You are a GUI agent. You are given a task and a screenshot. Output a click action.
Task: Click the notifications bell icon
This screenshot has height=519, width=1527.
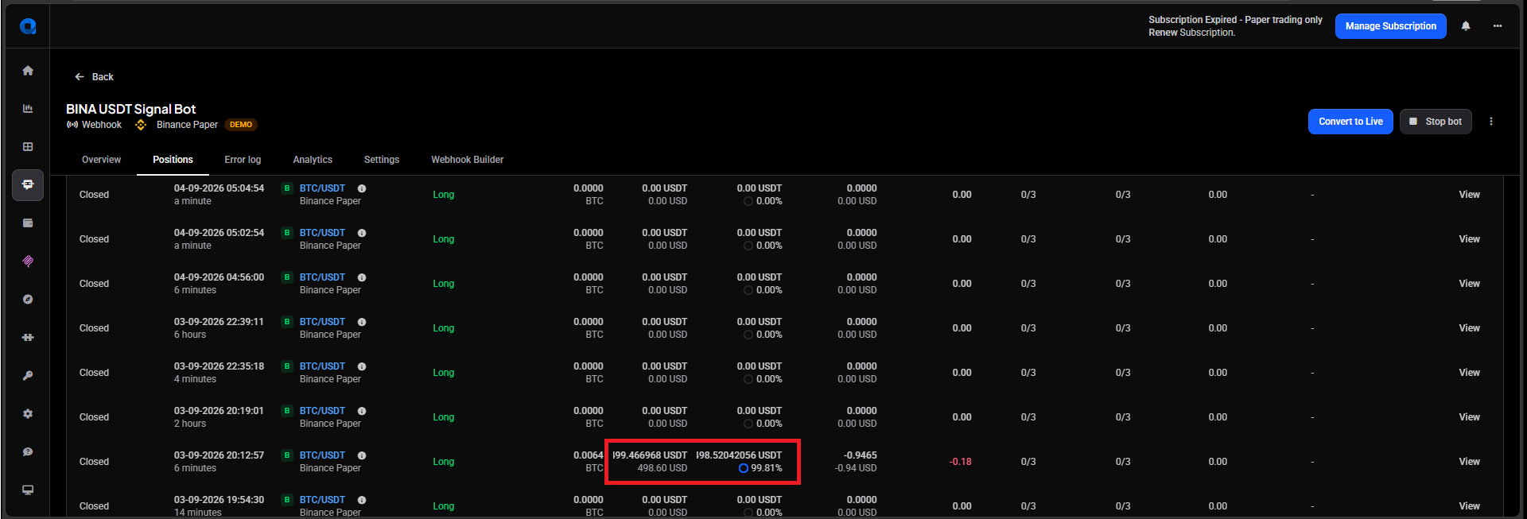tap(1466, 26)
